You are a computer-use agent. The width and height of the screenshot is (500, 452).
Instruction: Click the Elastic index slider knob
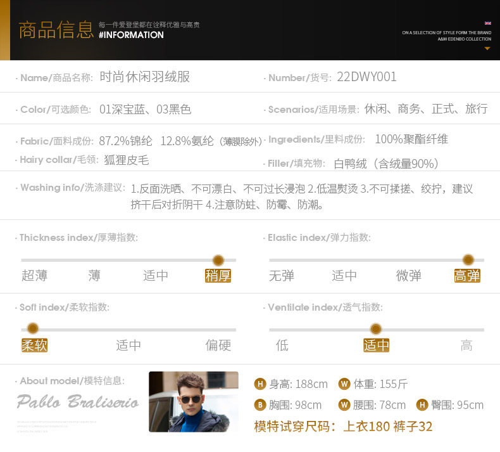468,260
